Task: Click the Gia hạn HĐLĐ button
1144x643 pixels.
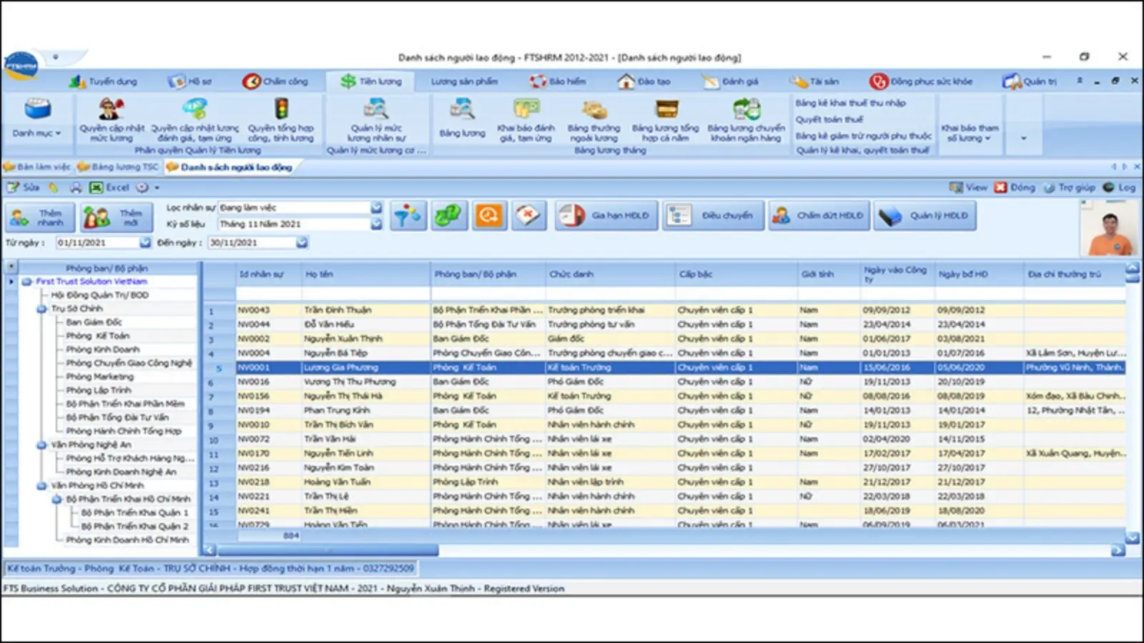Action: (x=606, y=216)
